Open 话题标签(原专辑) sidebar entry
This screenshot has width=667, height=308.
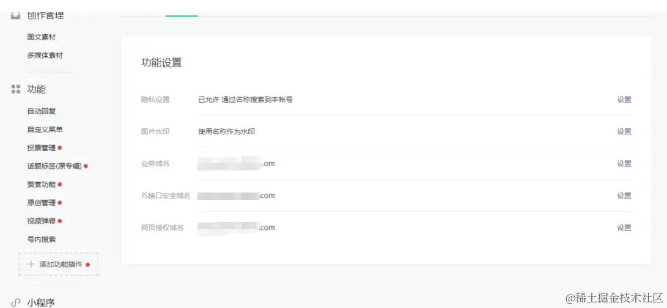[54, 166]
